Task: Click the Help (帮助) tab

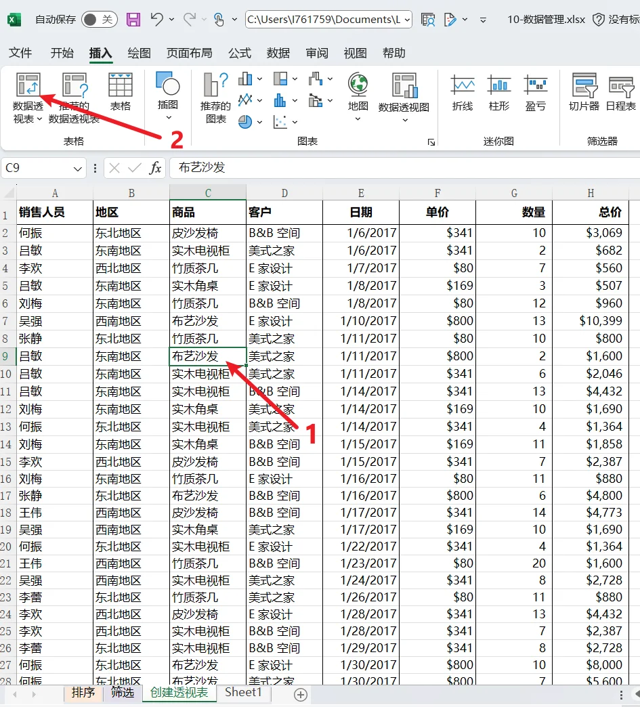Action: [x=393, y=53]
